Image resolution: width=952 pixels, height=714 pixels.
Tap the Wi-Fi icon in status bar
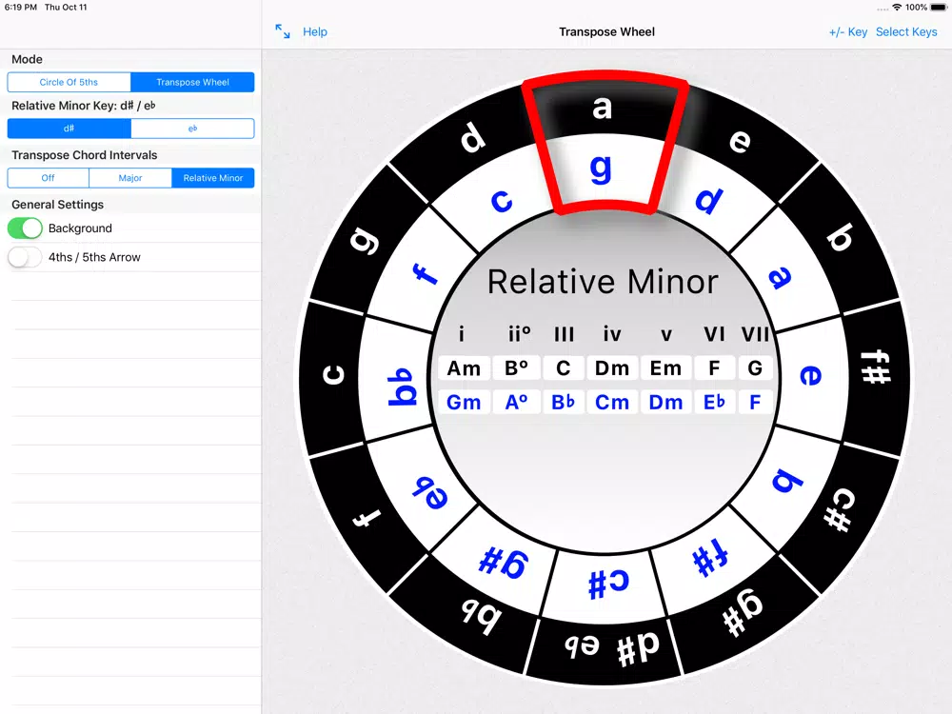(x=897, y=8)
